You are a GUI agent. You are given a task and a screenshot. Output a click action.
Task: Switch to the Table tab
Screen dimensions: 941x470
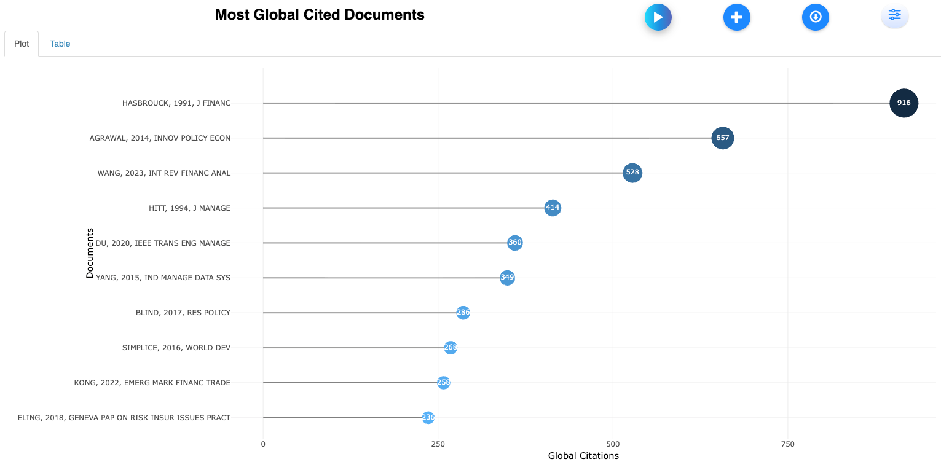pyautogui.click(x=60, y=44)
